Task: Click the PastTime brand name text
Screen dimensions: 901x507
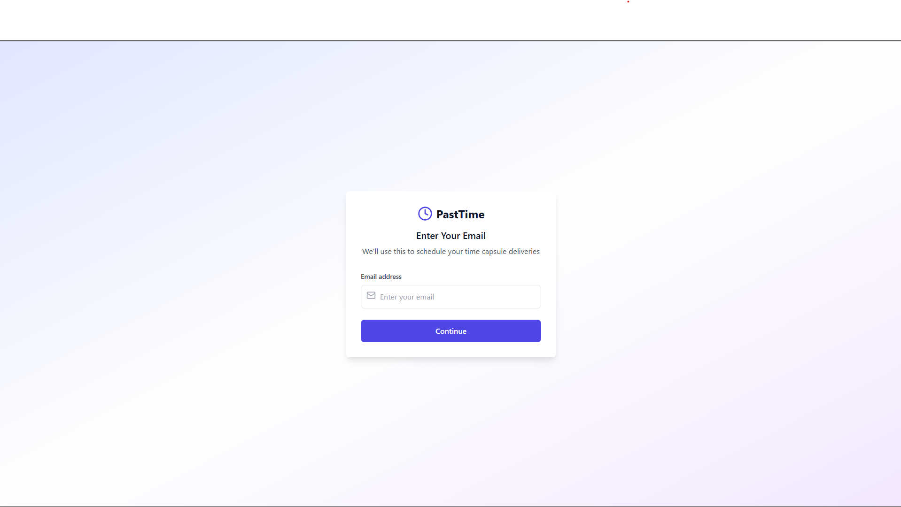Action: [460, 215]
